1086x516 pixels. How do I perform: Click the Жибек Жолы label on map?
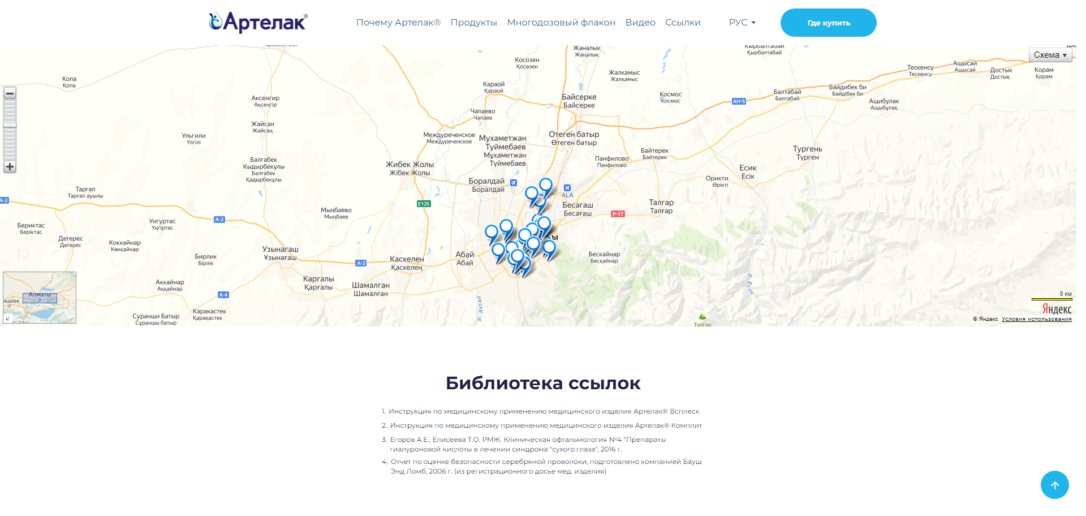coord(410,169)
